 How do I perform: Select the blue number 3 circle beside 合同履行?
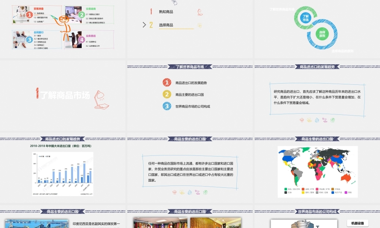pyautogui.click(x=29, y=40)
